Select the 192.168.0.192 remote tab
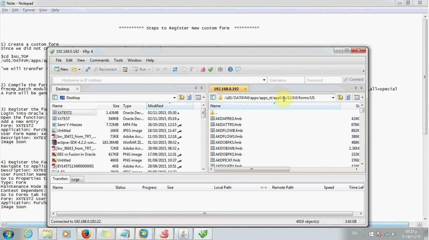 (226, 89)
